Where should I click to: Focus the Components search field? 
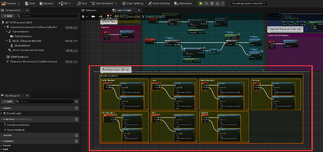pos(47,16)
